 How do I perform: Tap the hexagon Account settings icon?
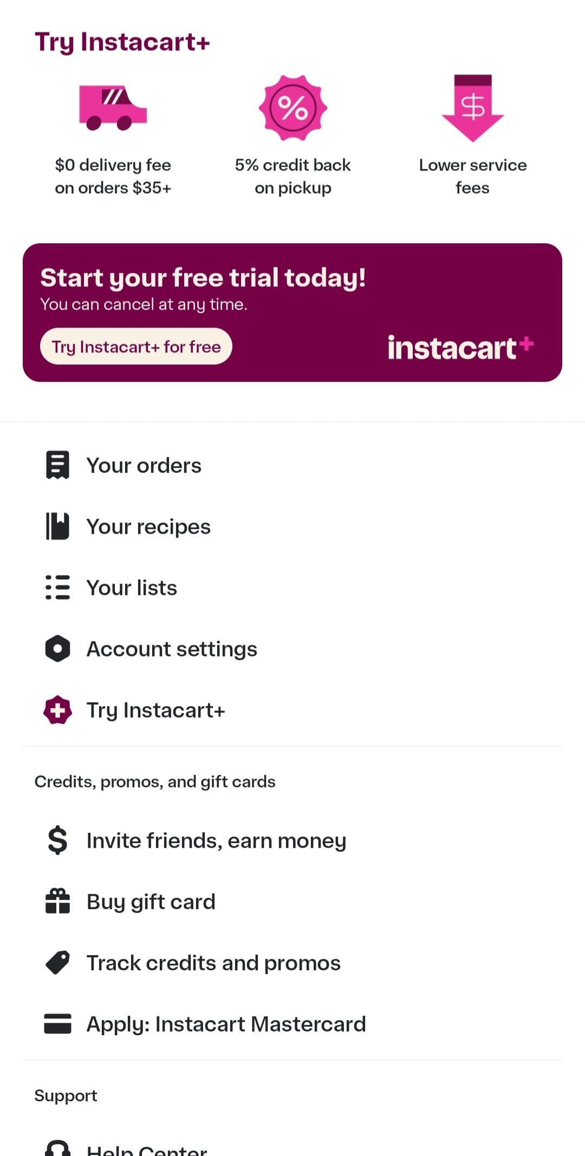tap(57, 649)
